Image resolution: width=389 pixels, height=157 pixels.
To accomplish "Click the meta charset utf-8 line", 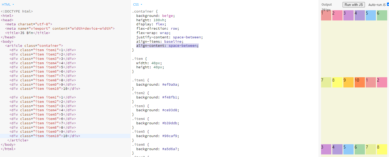I will (x=29, y=24).
